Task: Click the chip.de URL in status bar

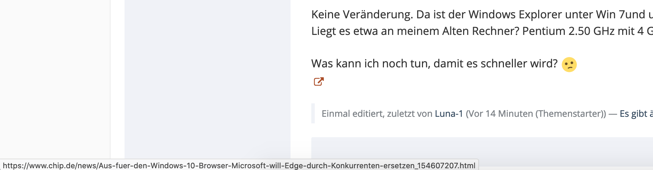Action: [x=239, y=166]
